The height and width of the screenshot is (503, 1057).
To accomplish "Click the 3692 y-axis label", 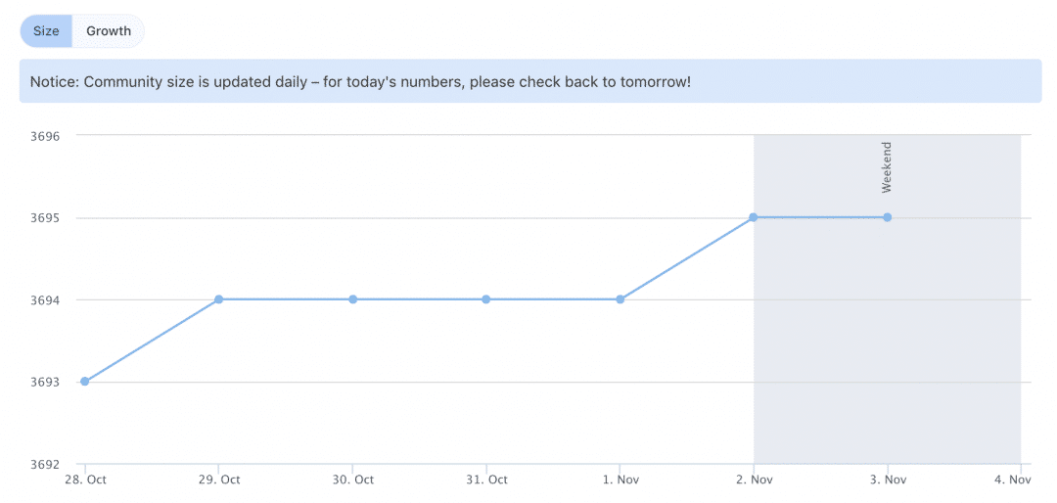I will tap(45, 465).
